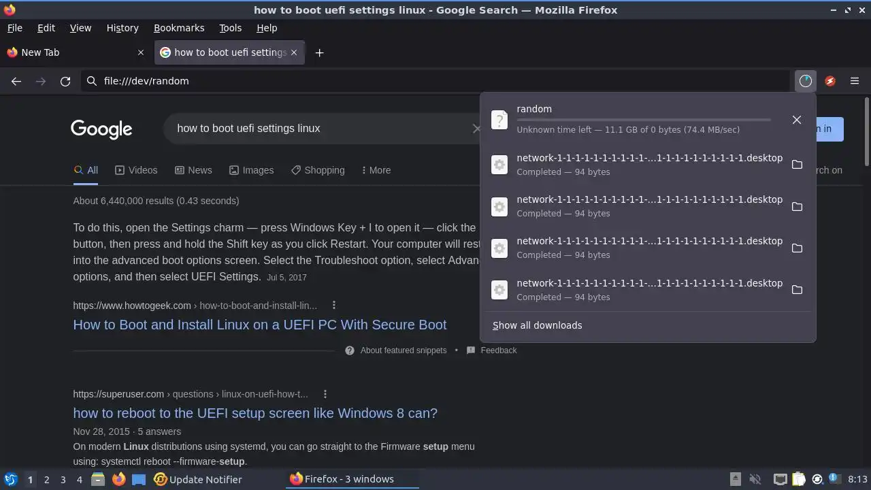
Task: Open a new tab with plus button
Action: point(320,52)
